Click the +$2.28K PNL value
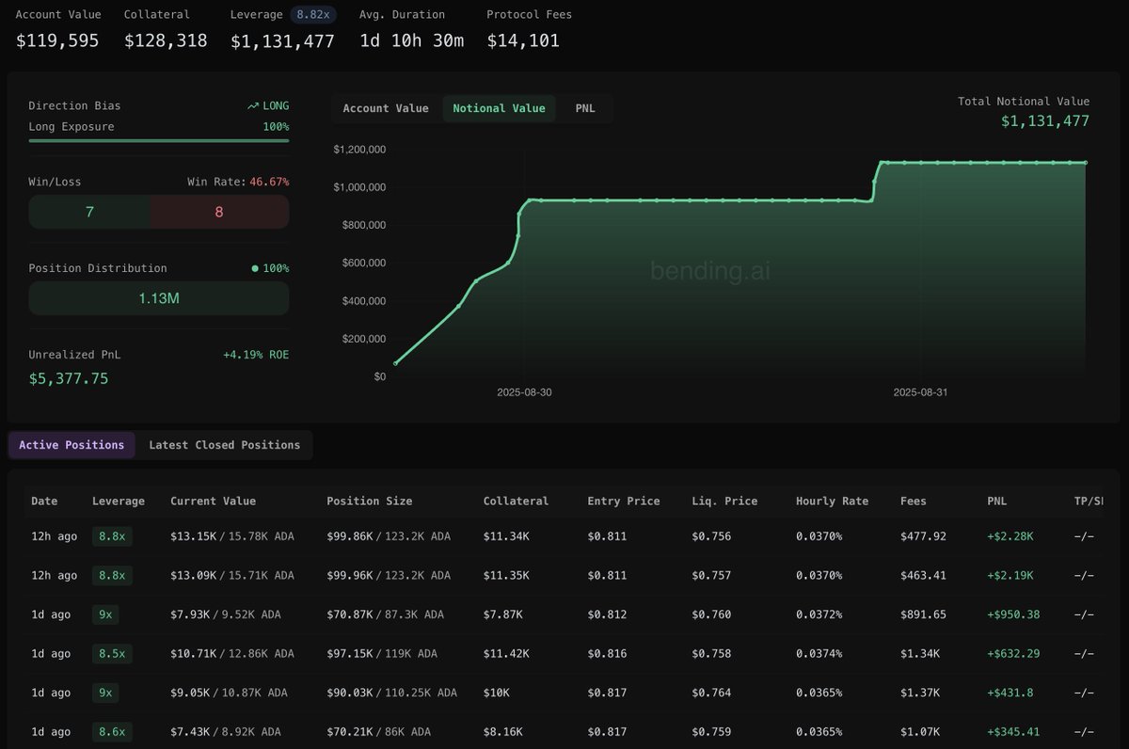 click(1011, 536)
